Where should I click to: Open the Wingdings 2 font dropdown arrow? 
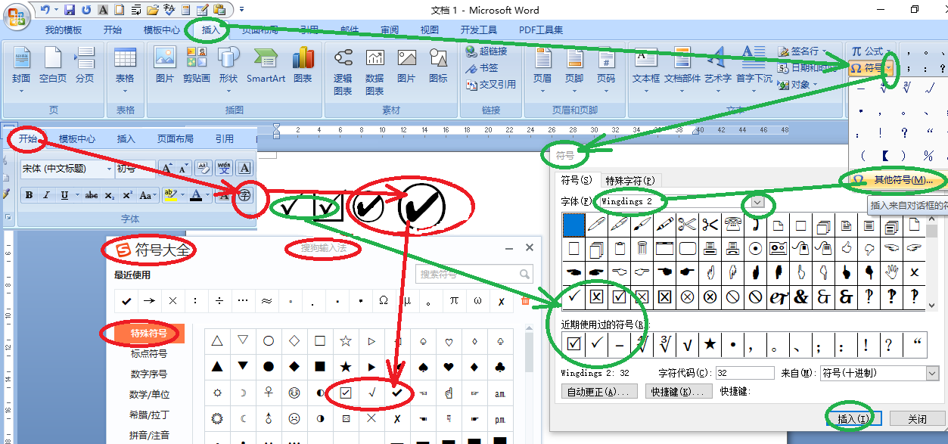[x=758, y=203]
